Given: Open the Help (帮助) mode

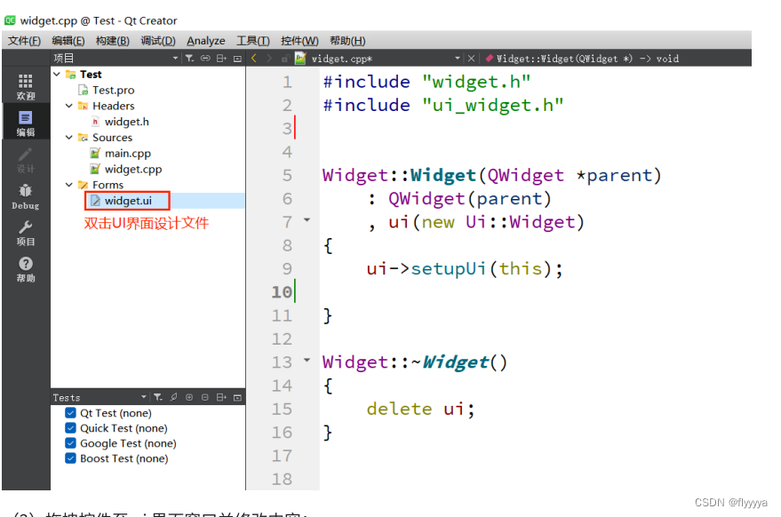Looking at the screenshot, I should tap(26, 269).
